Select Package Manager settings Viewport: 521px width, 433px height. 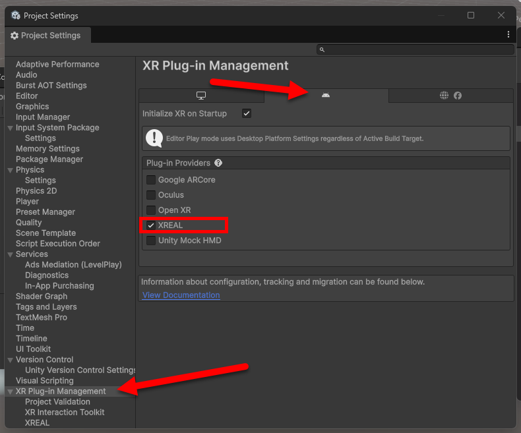(x=49, y=159)
